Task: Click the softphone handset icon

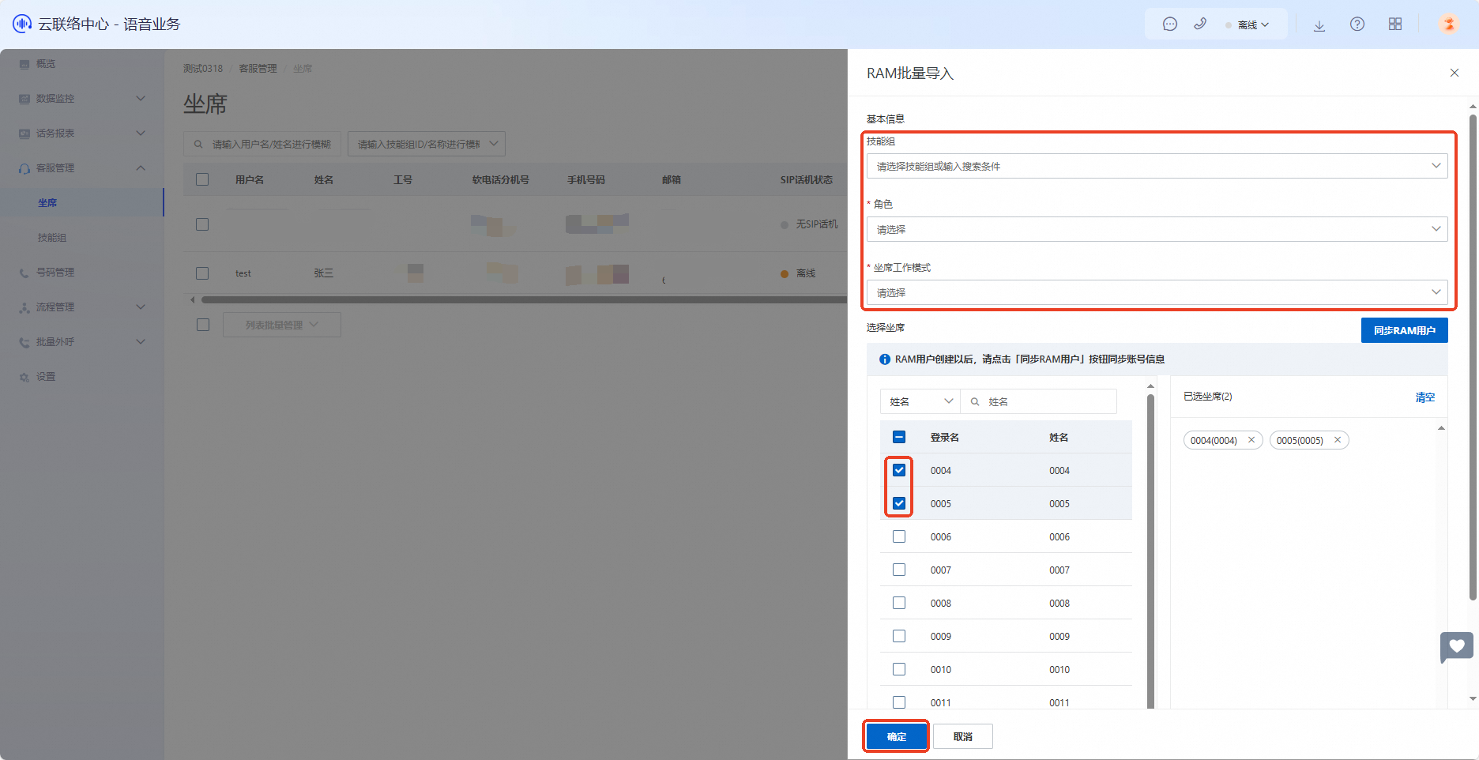Action: click(1200, 24)
